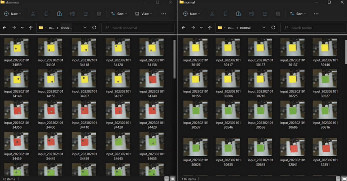Select thumbnail ending 30107 in normal folder
The width and height of the screenshot is (347, 181).
(196, 47)
